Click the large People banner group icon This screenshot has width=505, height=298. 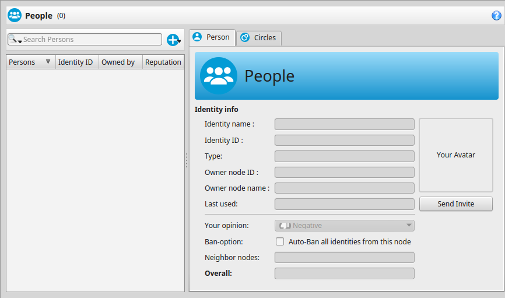219,76
